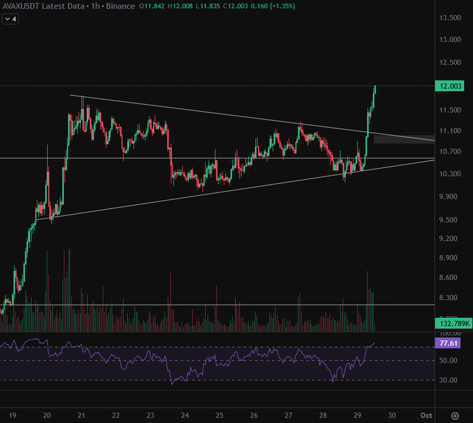The image size is (473, 423).
Task: Click price level 12.500 on price scale
Action: [x=450, y=63]
